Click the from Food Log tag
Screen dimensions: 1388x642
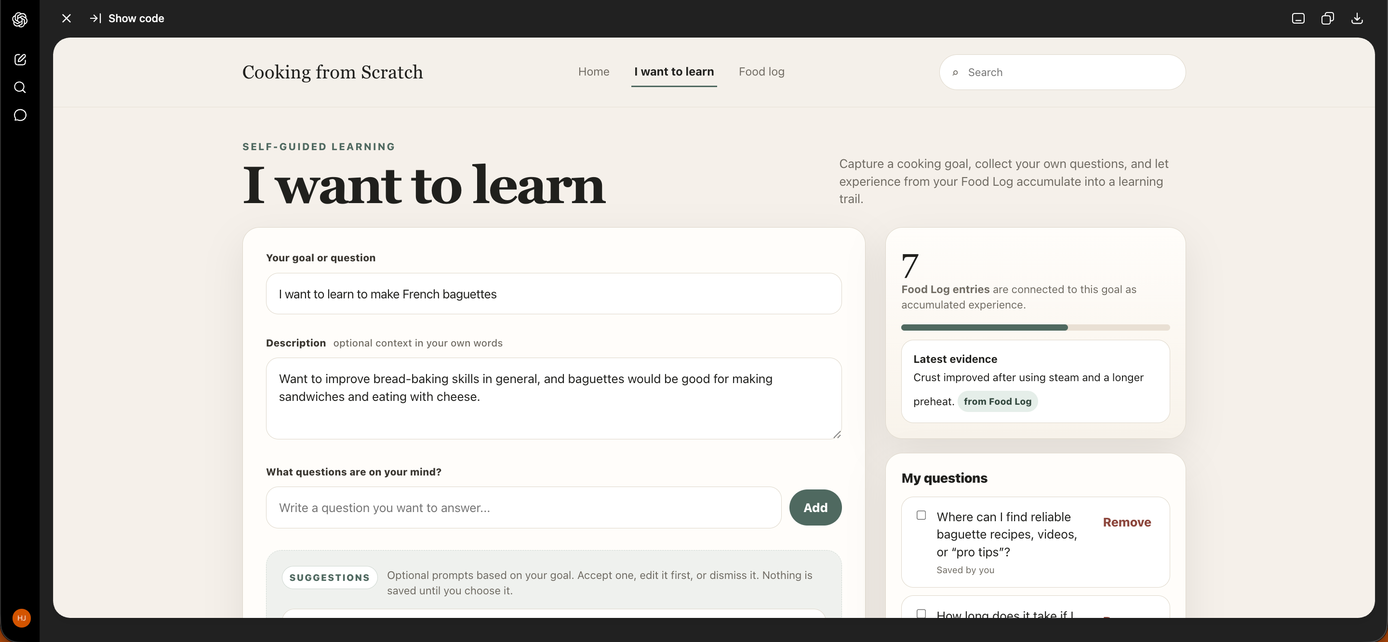pos(997,401)
